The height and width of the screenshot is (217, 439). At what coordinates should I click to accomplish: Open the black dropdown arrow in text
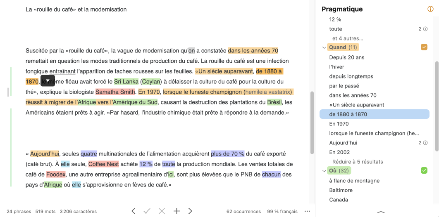(x=48, y=80)
